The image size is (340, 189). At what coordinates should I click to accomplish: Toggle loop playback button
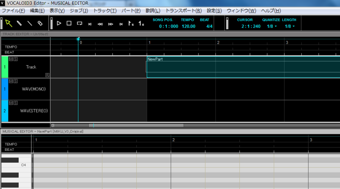pyautogui.click(x=79, y=23)
